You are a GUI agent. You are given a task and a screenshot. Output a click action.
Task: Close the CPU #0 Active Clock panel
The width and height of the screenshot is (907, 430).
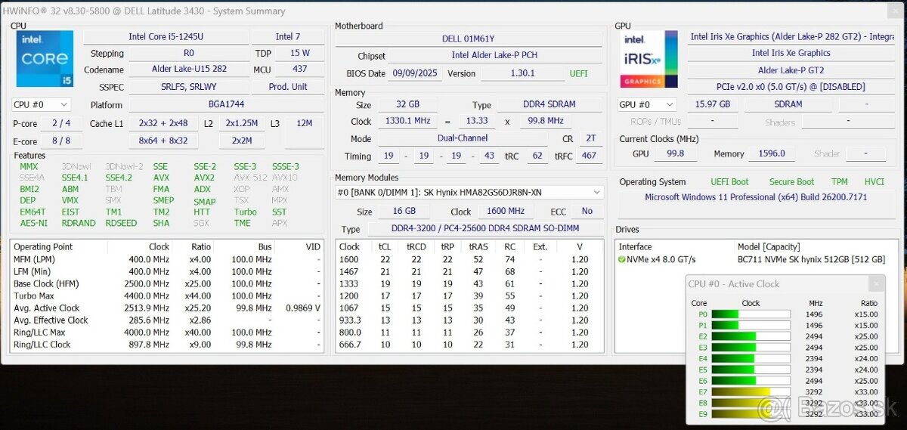point(876,284)
